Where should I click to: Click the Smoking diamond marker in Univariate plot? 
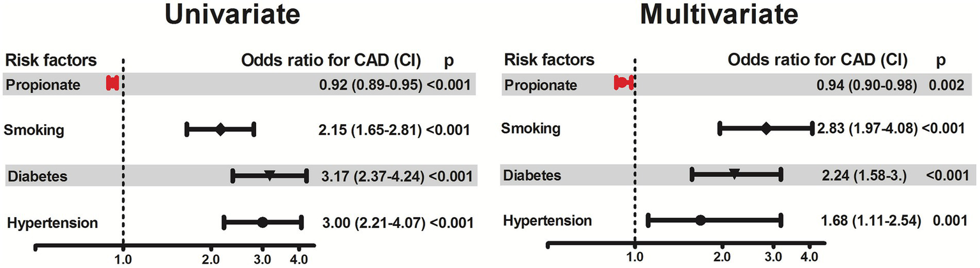tap(220, 130)
